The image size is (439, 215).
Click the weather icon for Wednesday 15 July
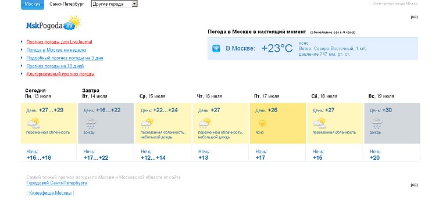(148, 123)
